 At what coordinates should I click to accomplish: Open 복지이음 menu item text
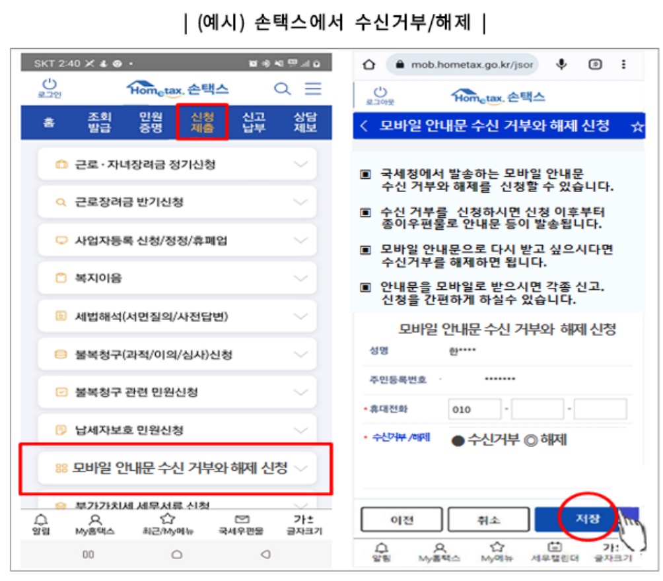[x=98, y=278]
